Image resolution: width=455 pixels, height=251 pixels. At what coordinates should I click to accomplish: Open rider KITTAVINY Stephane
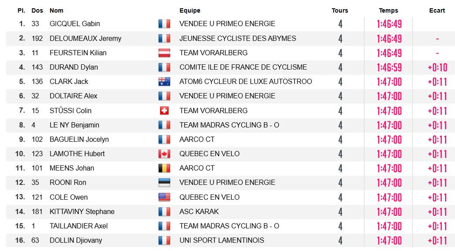pos(82,211)
